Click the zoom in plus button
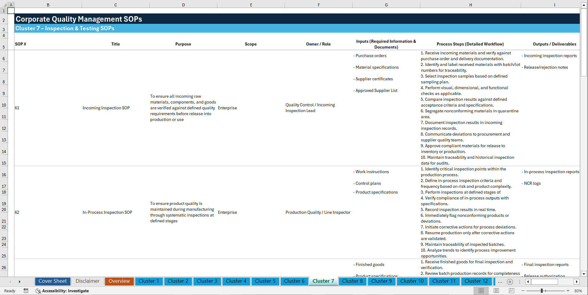This screenshot has width=588, height=295. coord(568,291)
